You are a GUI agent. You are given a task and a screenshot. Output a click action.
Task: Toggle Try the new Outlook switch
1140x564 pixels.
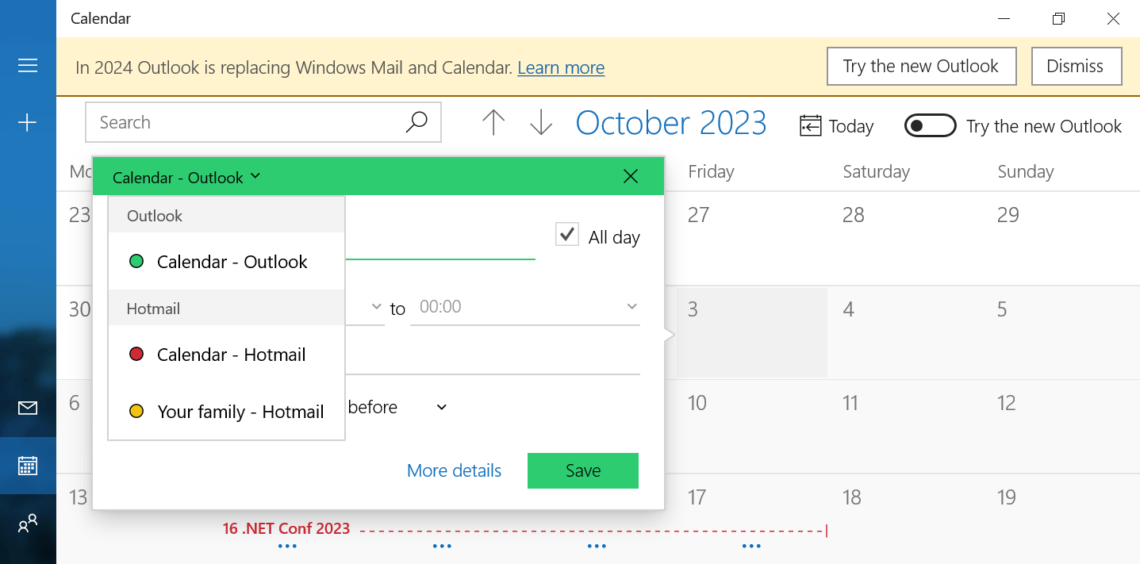(x=931, y=126)
